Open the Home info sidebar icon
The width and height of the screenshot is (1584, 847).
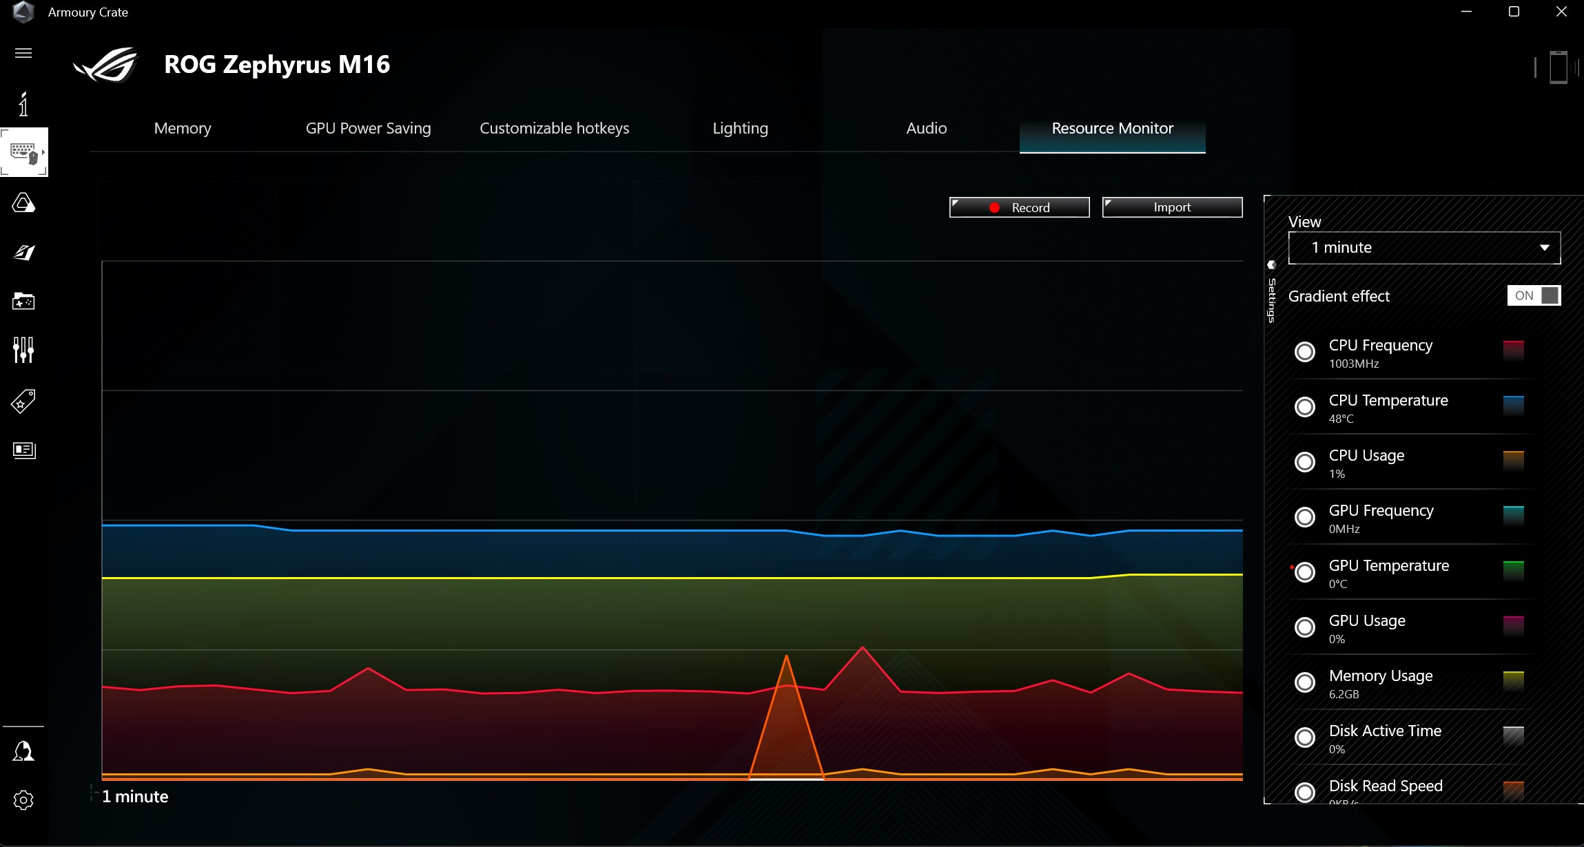tap(23, 105)
